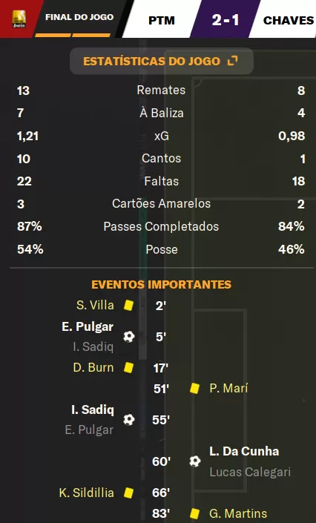Screen dimensions: 316x523
Task: Open the expand icon beside Estatísticas do Jogo
Action: tap(232, 61)
